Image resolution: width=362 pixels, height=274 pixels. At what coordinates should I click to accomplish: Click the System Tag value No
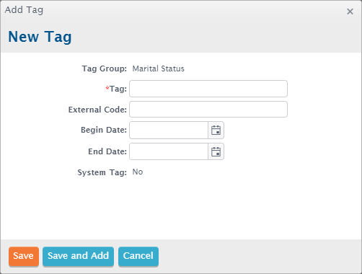tap(138, 172)
